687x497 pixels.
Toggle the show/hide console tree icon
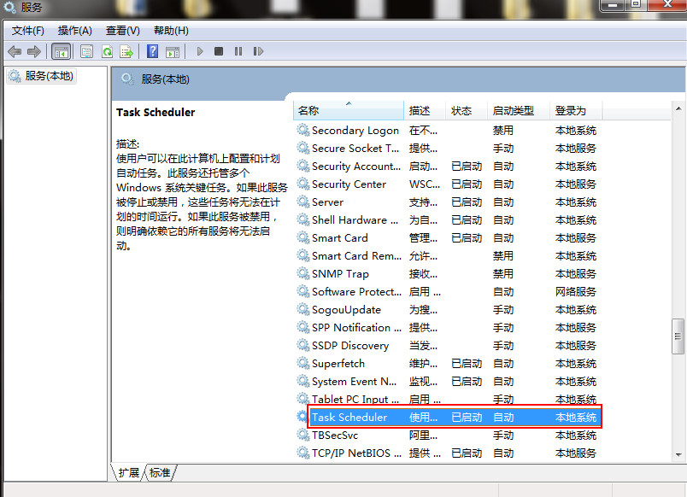click(x=61, y=52)
